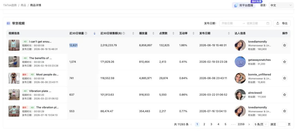
Task: Click the 限时免费 badge
Action: (256, 2)
